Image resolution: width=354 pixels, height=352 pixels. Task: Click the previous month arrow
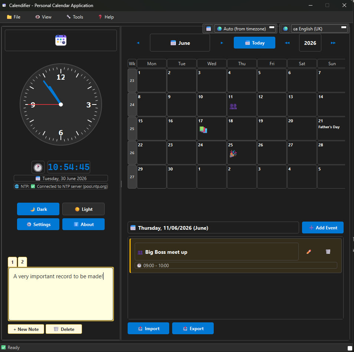pos(138,43)
